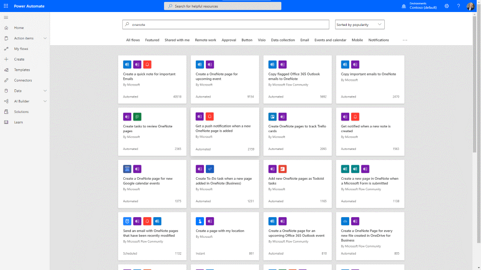
Task: Show more categories with ellipsis
Action: coord(405,40)
